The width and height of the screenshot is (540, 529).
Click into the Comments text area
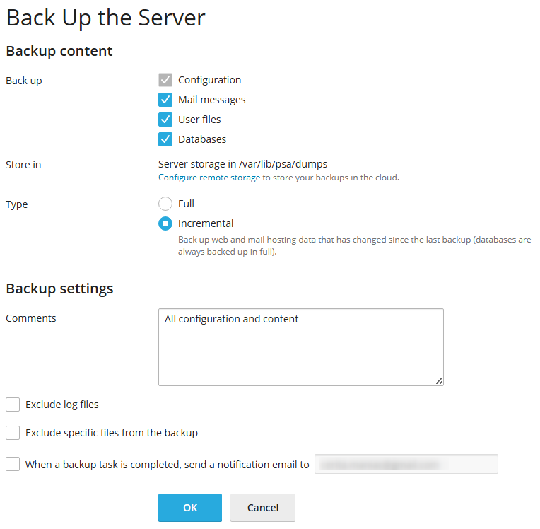301,347
